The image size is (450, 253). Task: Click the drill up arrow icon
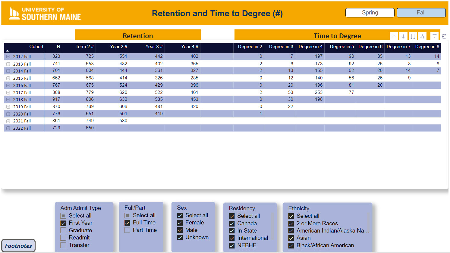(394, 36)
